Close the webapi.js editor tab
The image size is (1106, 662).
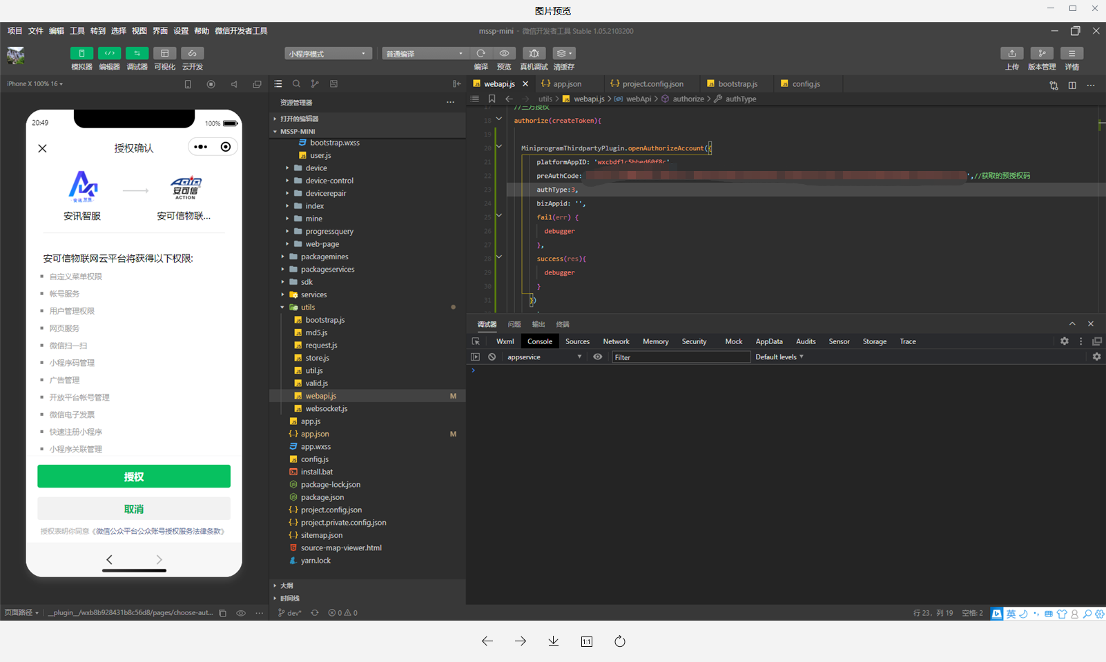tap(525, 83)
